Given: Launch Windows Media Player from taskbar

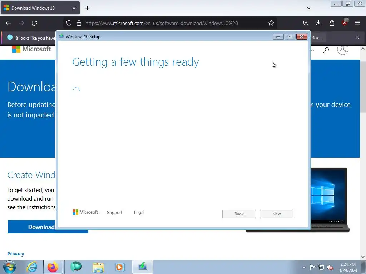Looking at the screenshot, I should pos(120,267).
